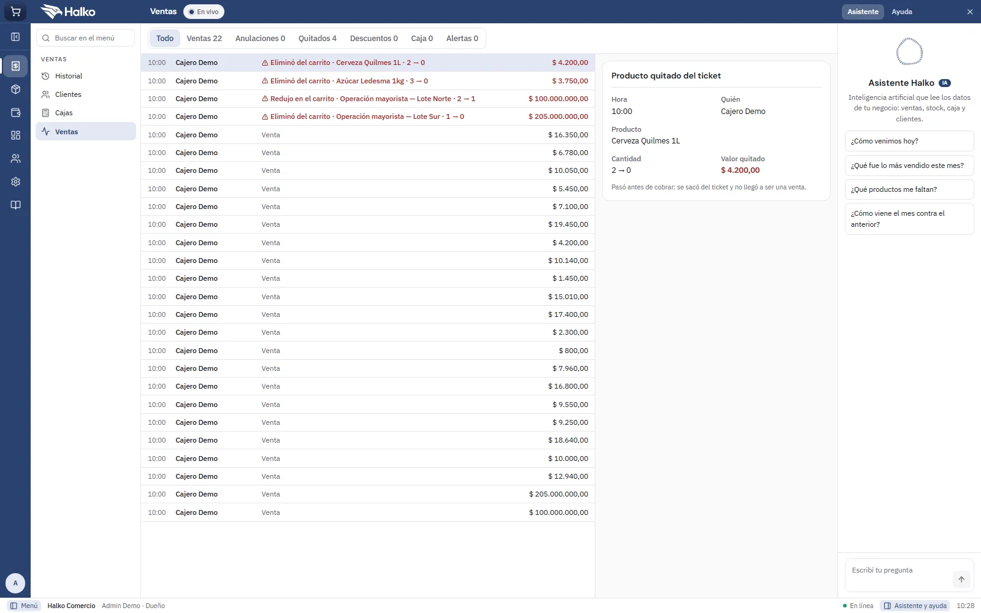Viewport: 981px width, 613px height.
Task: Ask '¿Cómo viene el mes contra el anterior?'
Action: [909, 219]
